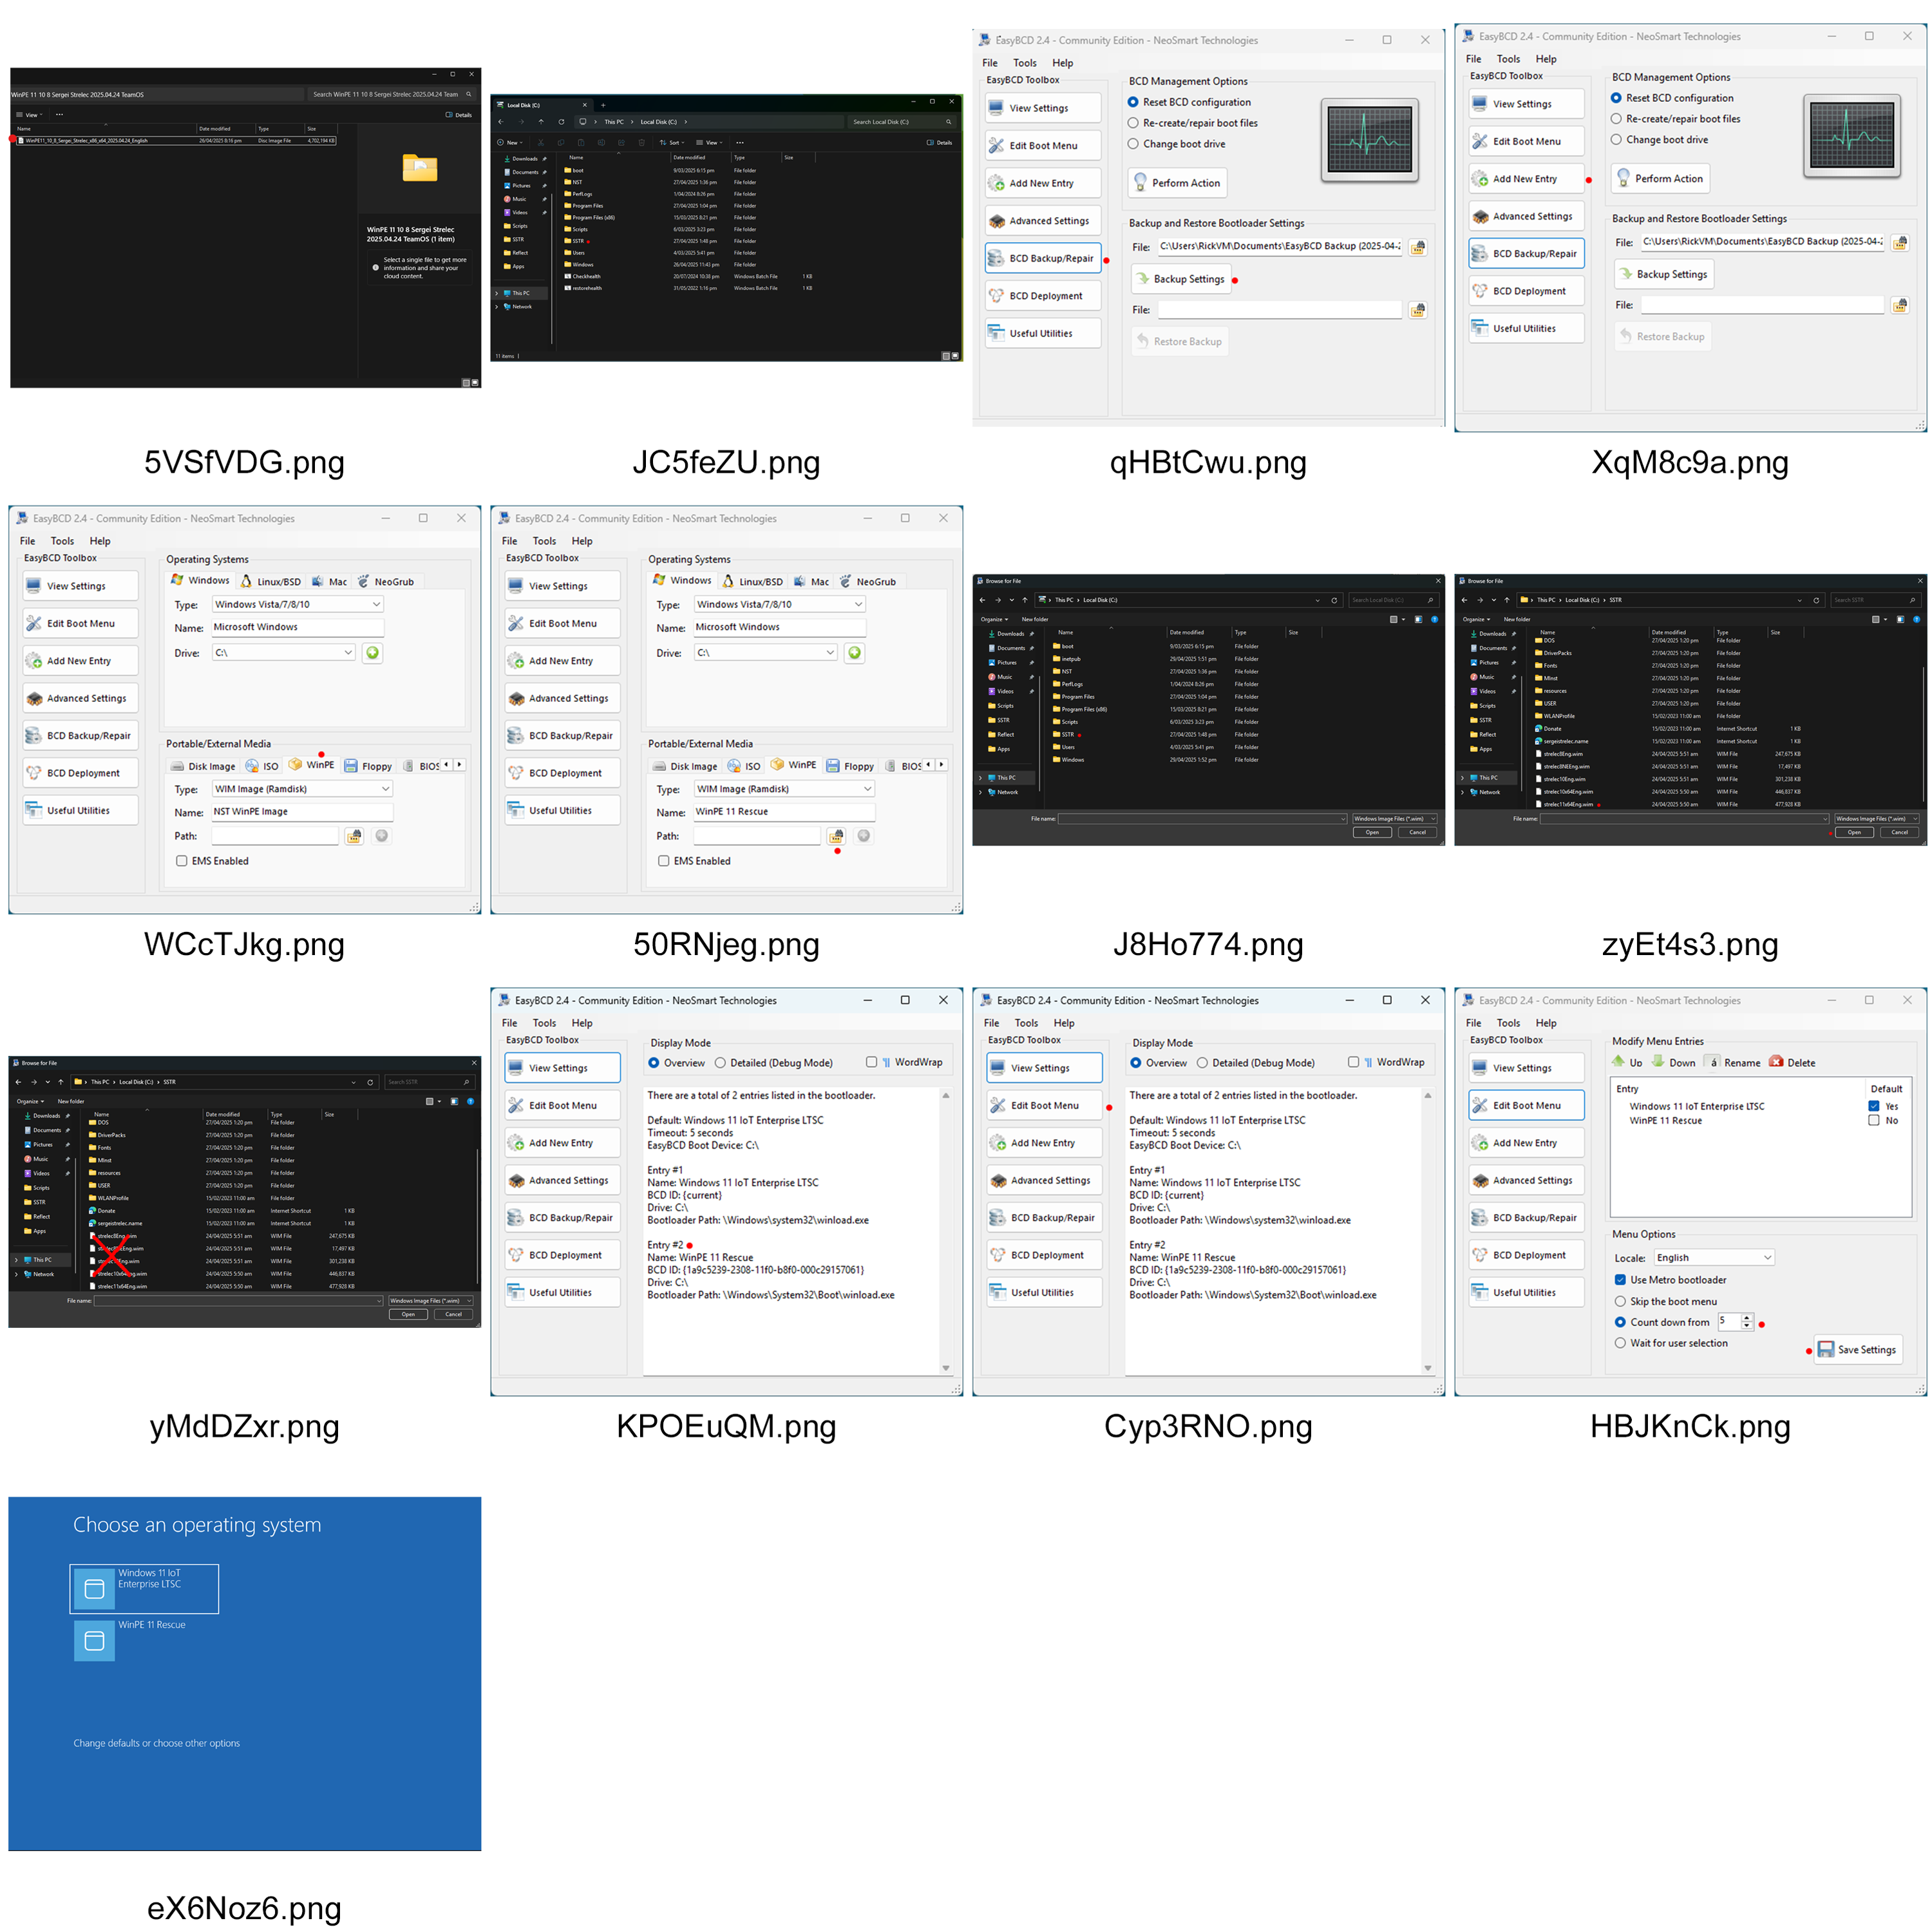1932x1932 pixels.
Task: Switch to WinPE tab in WCcTJkg.png
Action: 311,765
